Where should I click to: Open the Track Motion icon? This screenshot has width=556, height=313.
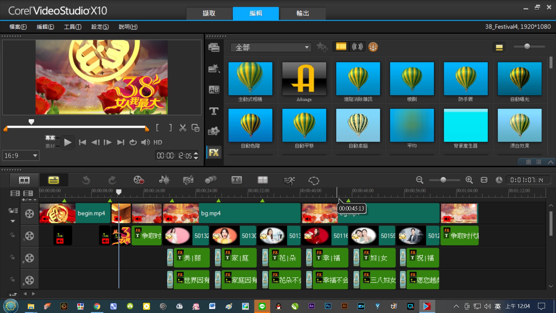(211, 180)
